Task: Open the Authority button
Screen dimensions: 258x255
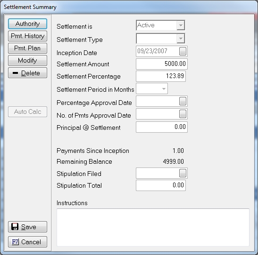Action: pyautogui.click(x=27, y=24)
